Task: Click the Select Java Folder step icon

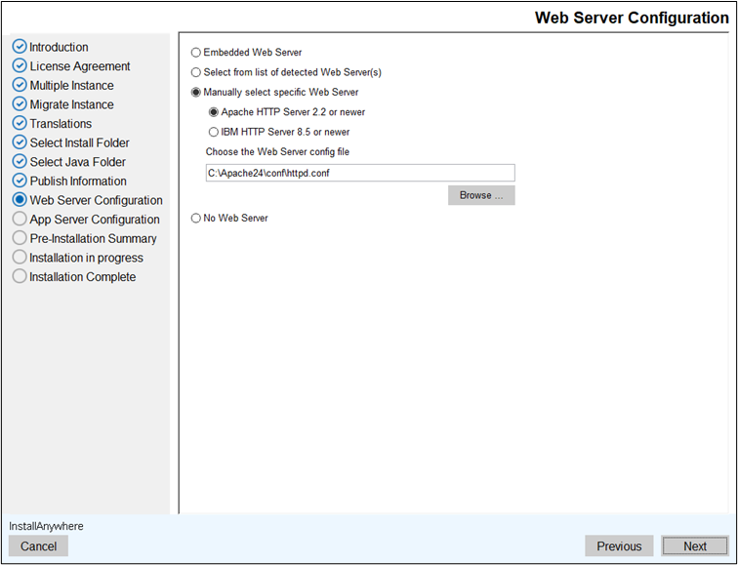Action: (20, 162)
